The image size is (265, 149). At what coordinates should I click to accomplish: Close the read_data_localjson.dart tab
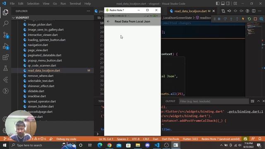point(214,11)
